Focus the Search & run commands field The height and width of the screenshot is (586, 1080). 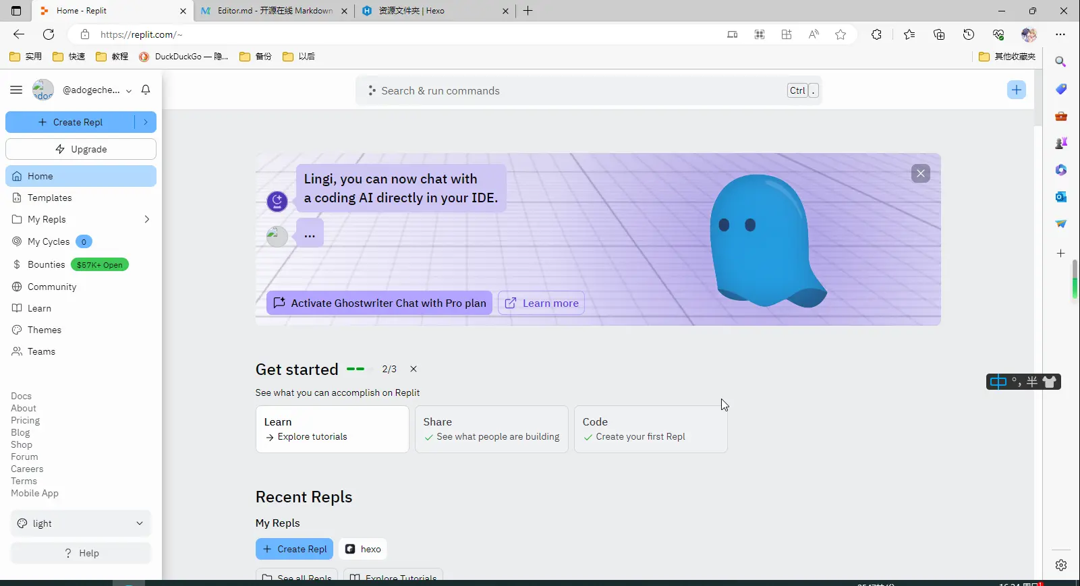click(x=589, y=90)
